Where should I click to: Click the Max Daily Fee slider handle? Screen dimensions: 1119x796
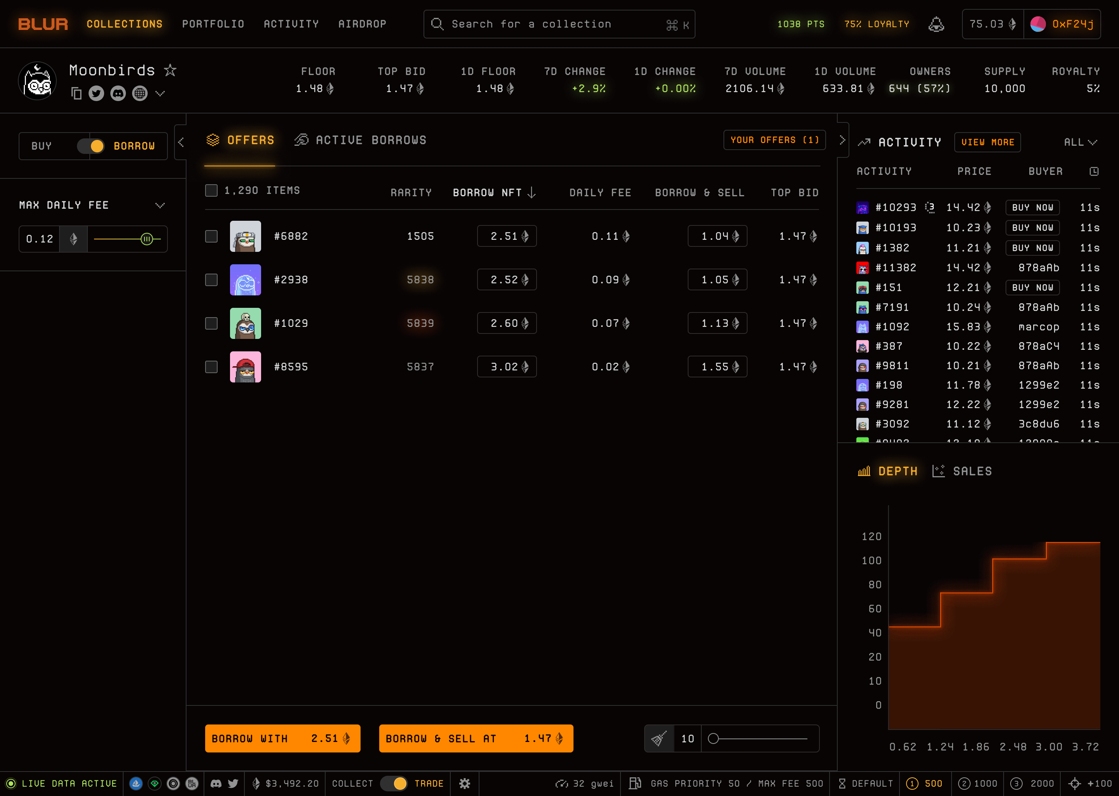146,239
